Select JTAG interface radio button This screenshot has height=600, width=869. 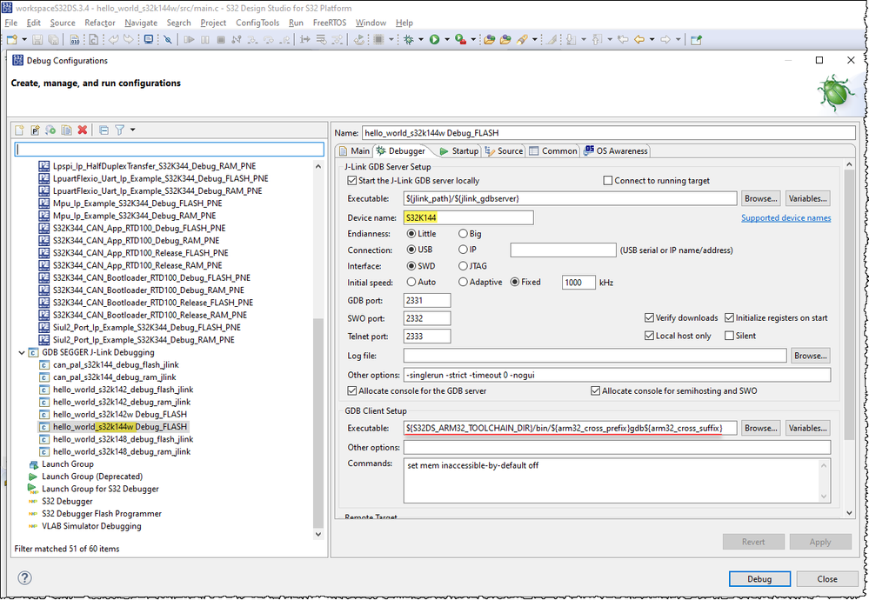pyautogui.click(x=463, y=266)
